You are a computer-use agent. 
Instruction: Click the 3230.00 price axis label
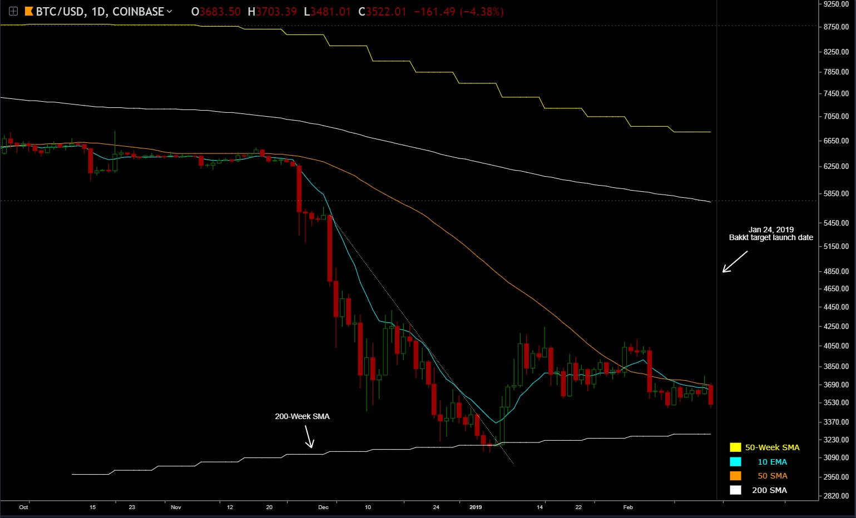point(836,440)
